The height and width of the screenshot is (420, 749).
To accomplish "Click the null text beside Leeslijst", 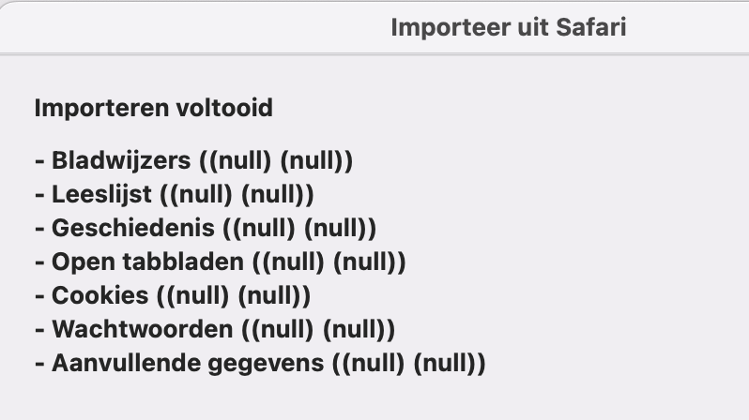I will pyautogui.click(x=237, y=194).
